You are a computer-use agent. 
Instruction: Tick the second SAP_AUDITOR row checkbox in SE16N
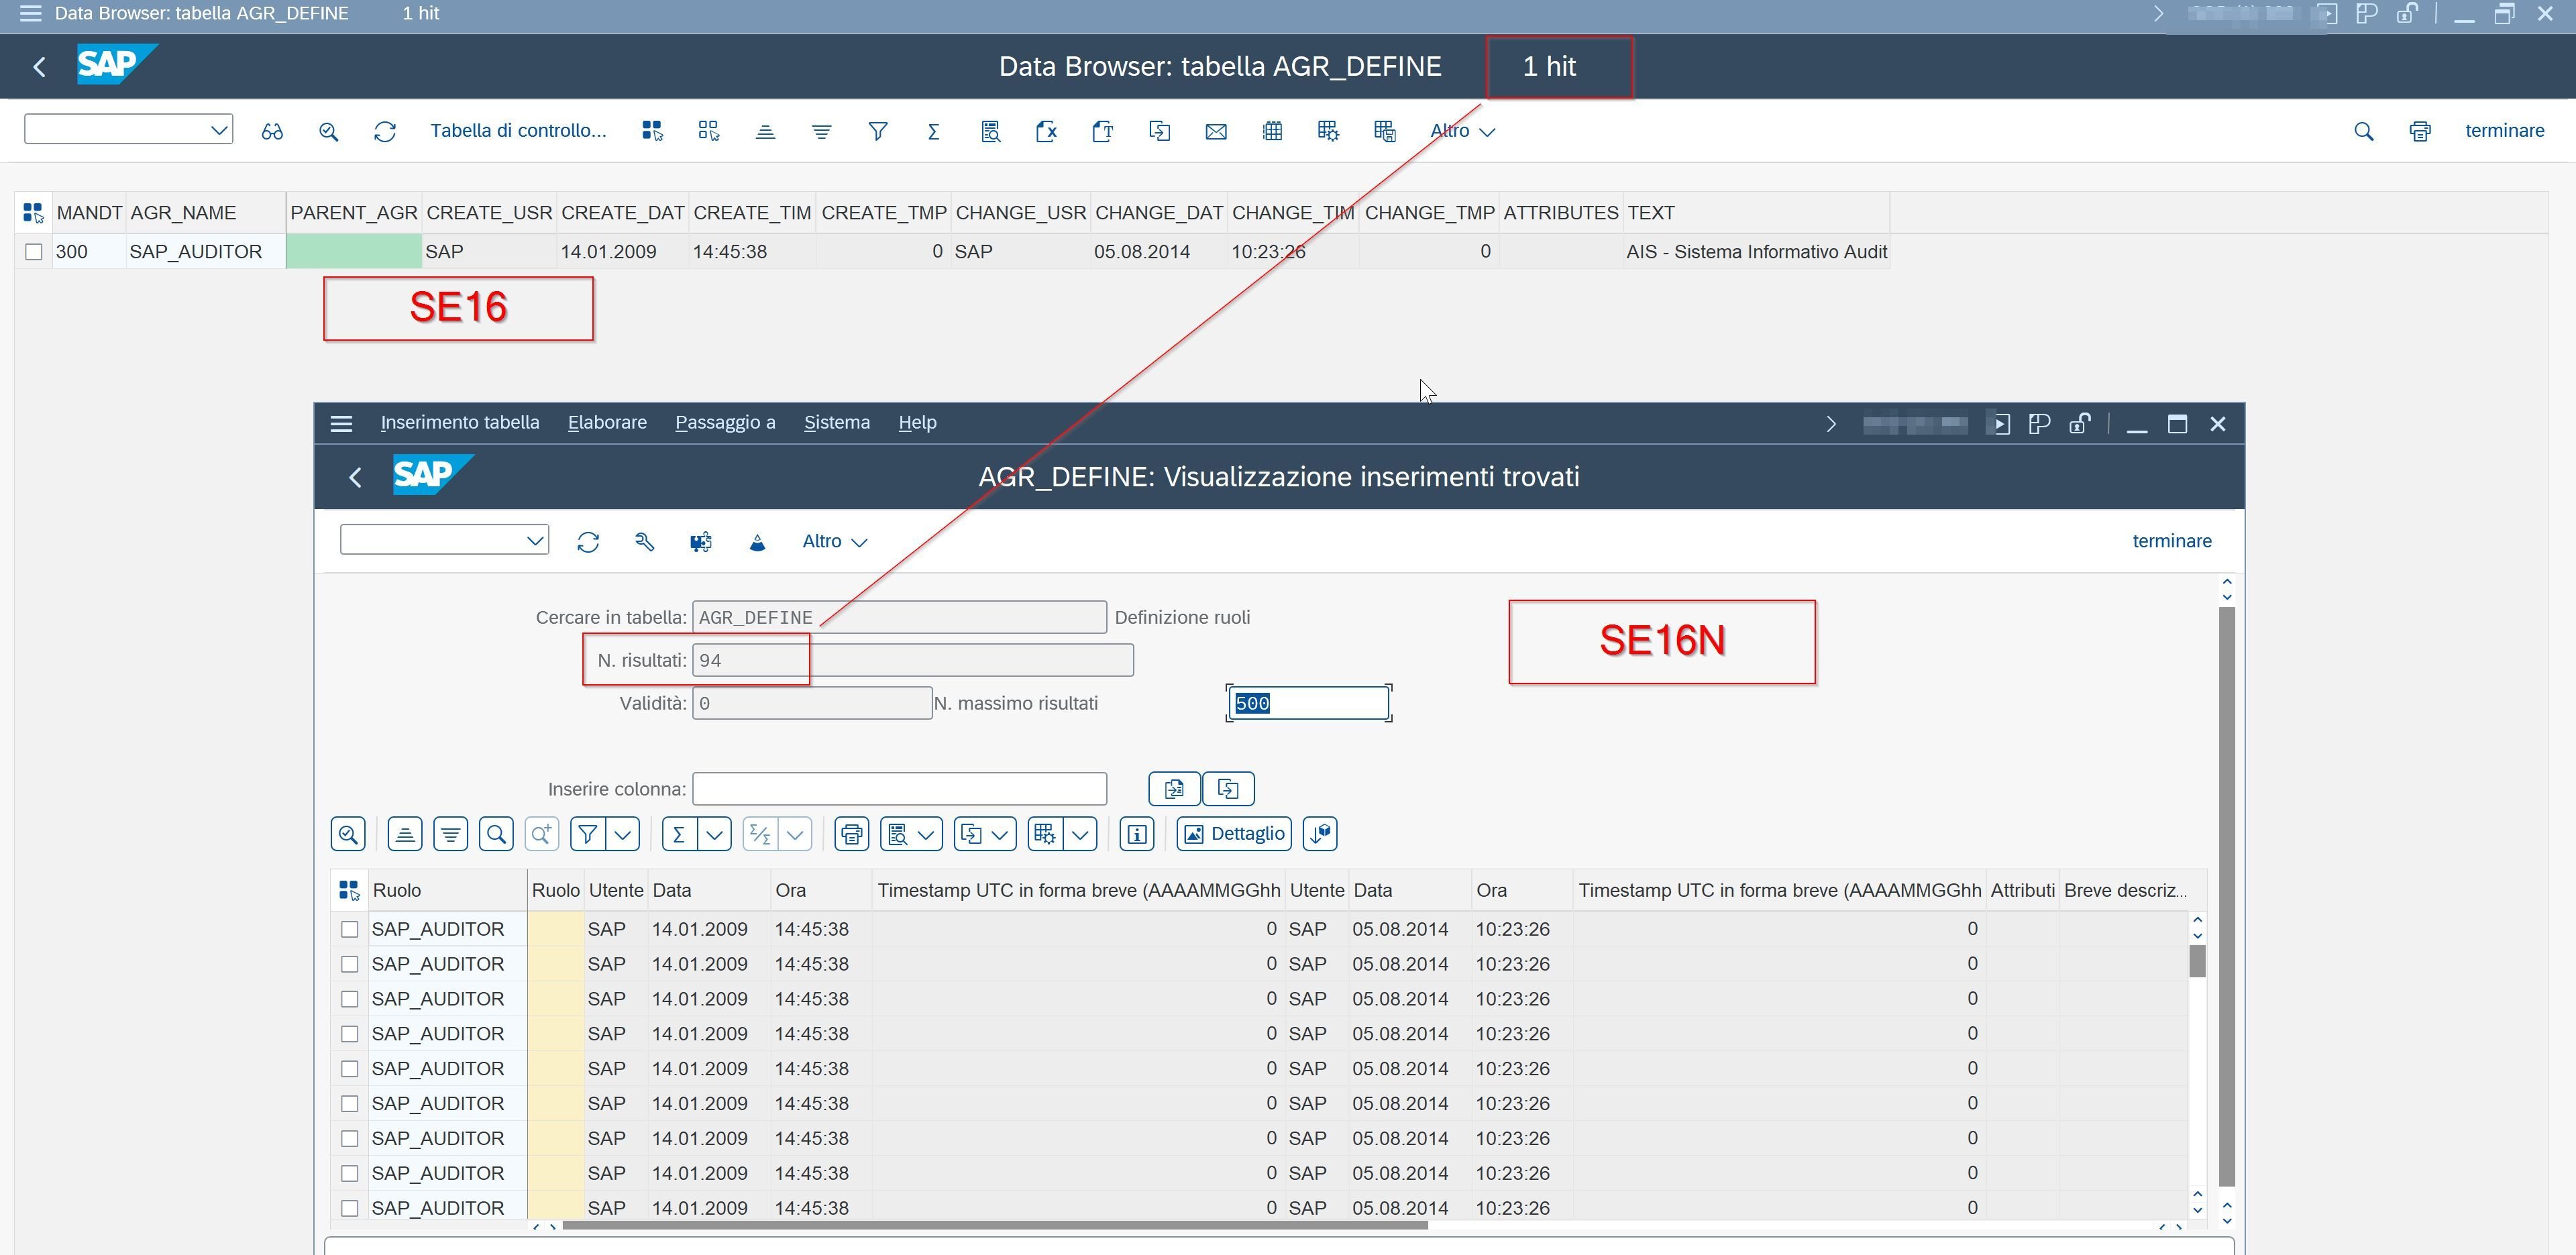pyautogui.click(x=349, y=964)
